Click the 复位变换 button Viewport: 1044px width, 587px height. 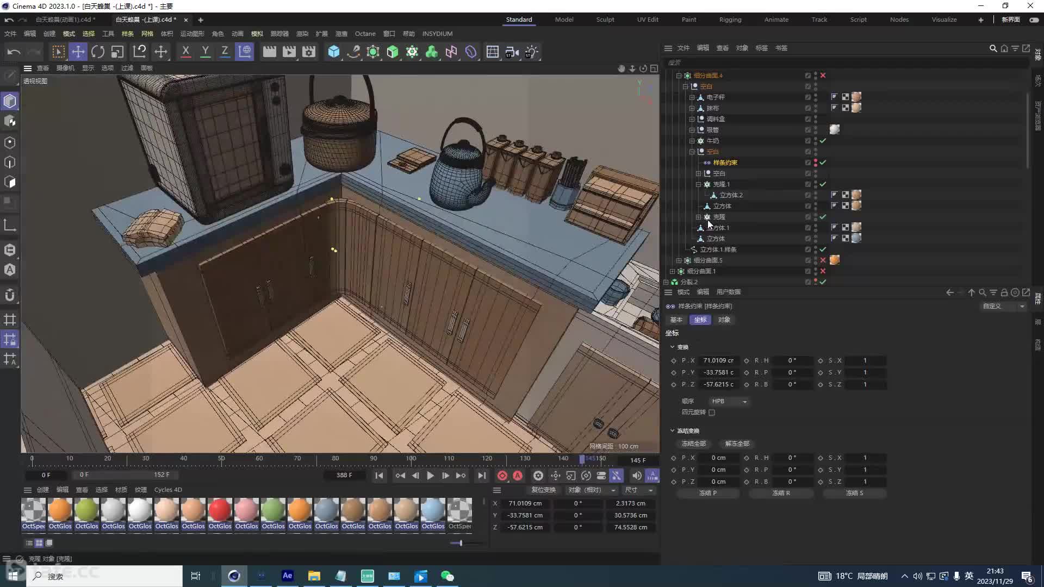543,490
